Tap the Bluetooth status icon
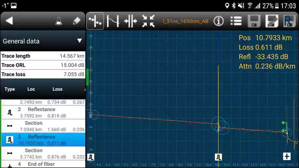The image size is (299, 168). (x=233, y=5)
